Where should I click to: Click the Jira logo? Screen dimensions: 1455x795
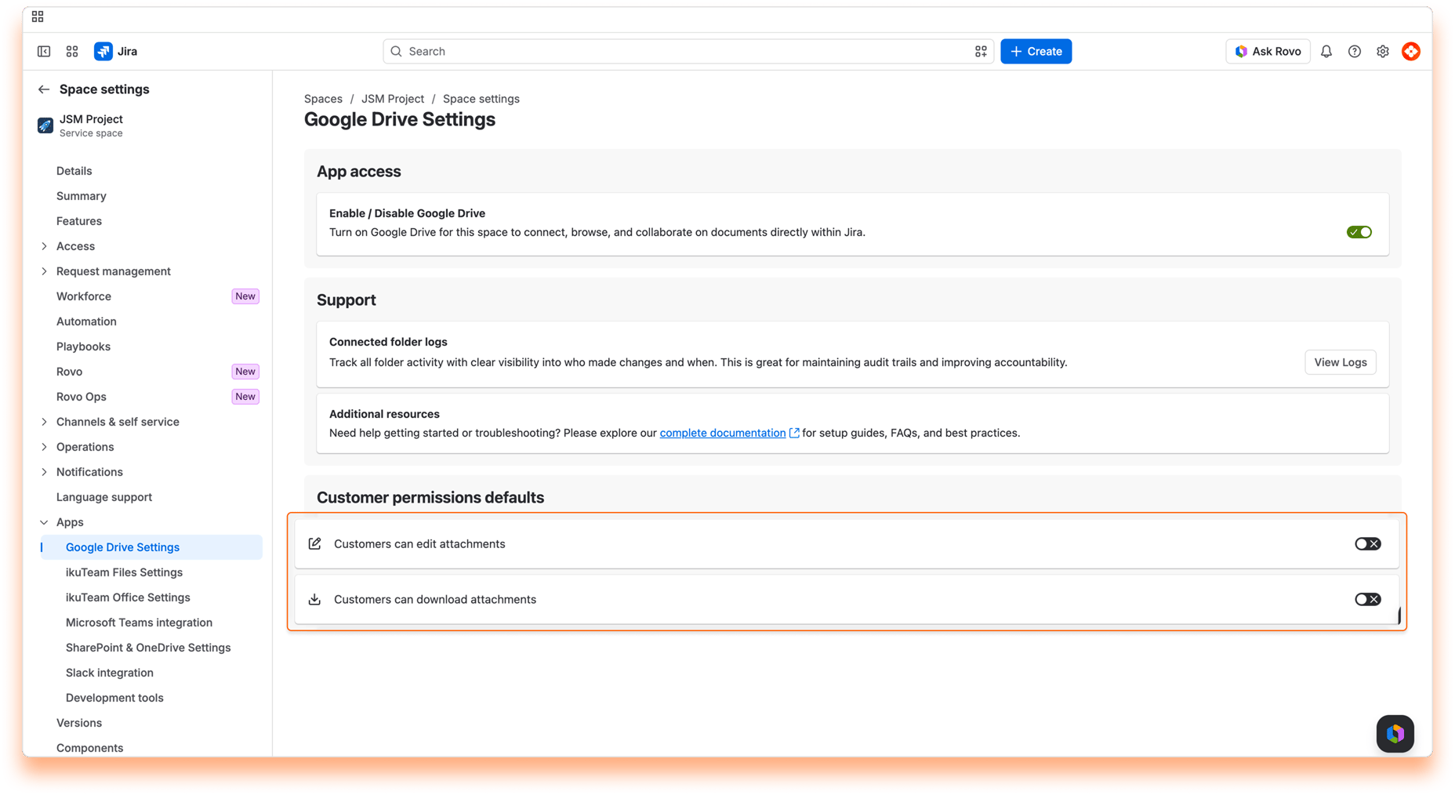116,51
